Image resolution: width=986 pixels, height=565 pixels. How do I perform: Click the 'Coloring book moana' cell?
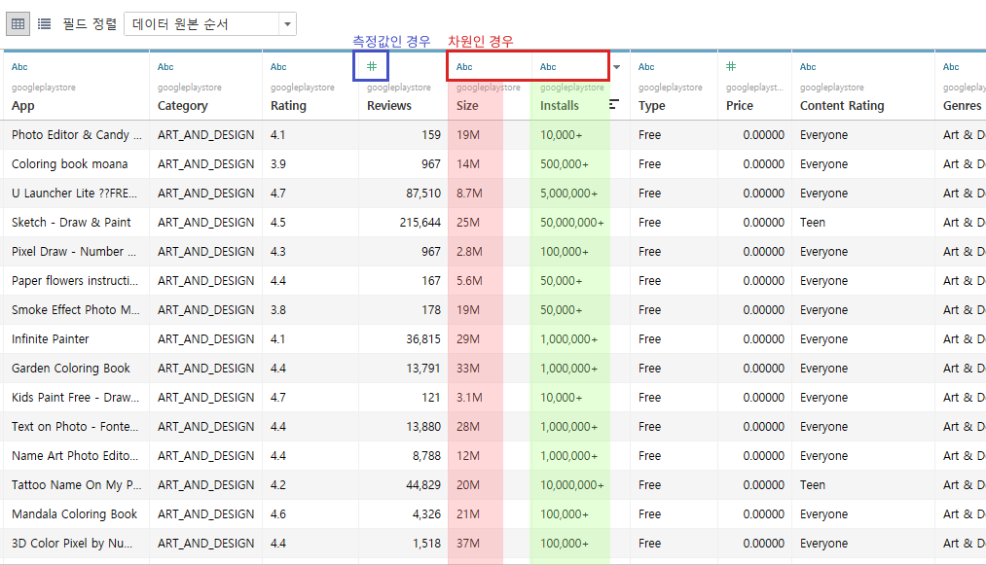pyautogui.click(x=77, y=164)
